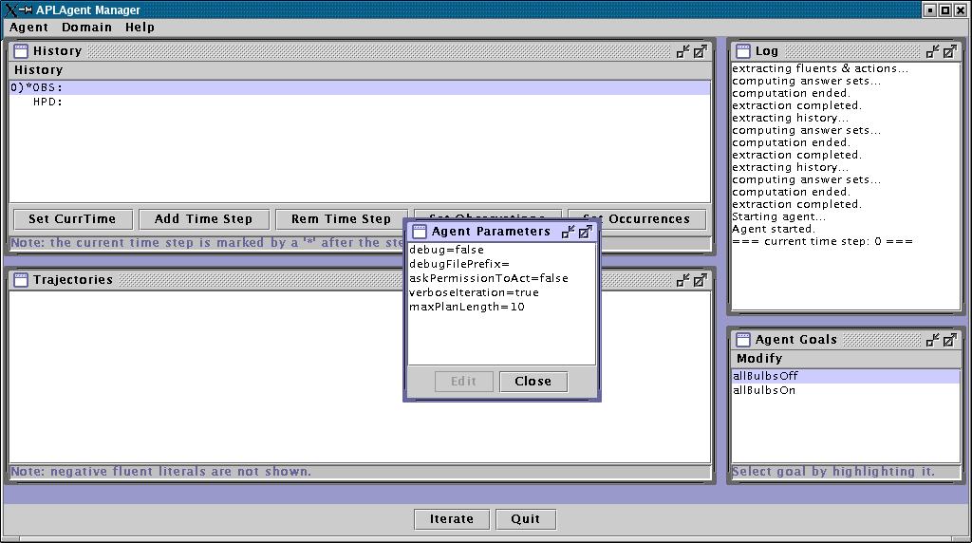
Task: Select the maxPlanLength=10 parameter line
Action: pyautogui.click(x=467, y=307)
